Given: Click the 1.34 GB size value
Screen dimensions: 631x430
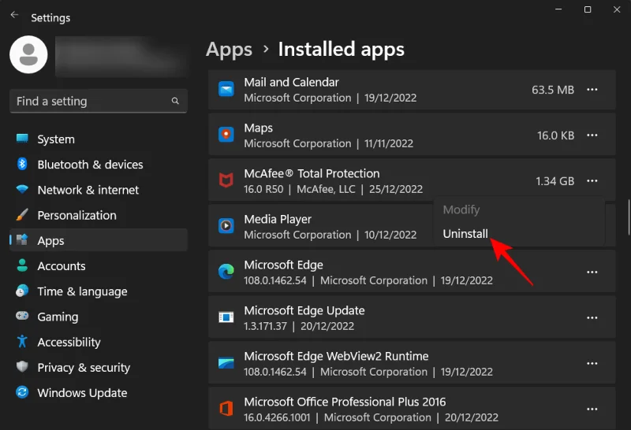Looking at the screenshot, I should click(x=555, y=181).
